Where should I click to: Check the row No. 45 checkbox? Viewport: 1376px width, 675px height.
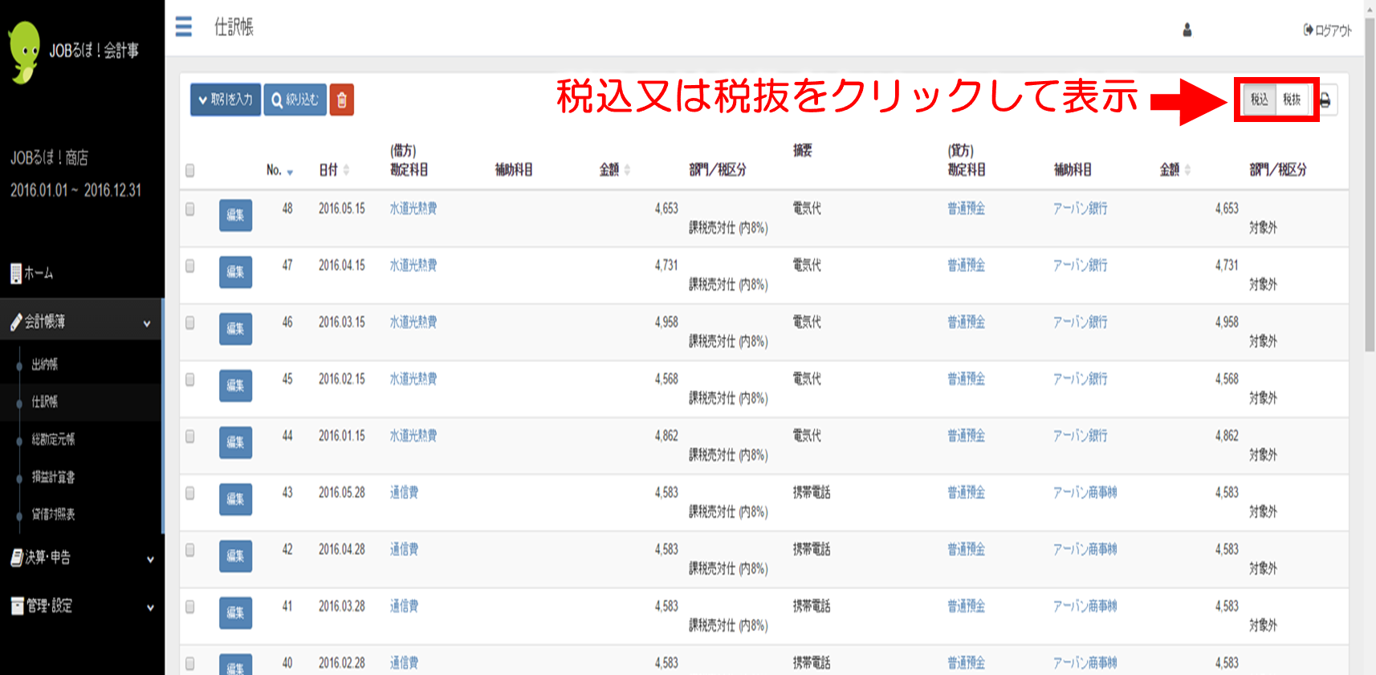190,380
